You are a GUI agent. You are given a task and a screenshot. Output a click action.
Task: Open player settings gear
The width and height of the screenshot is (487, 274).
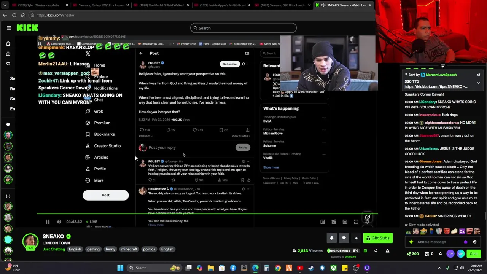pos(367,221)
